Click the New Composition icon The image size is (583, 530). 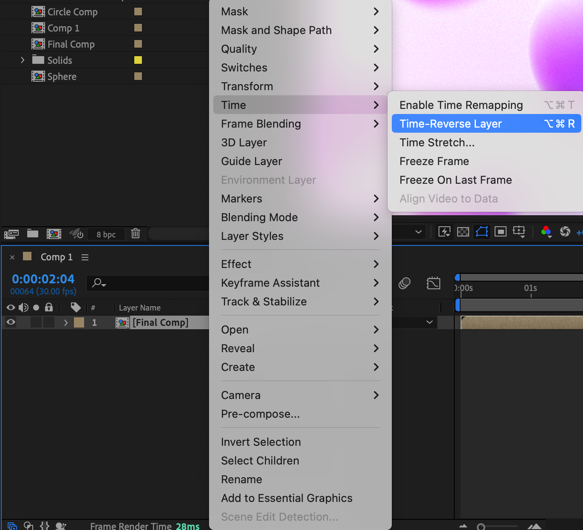[x=54, y=234]
